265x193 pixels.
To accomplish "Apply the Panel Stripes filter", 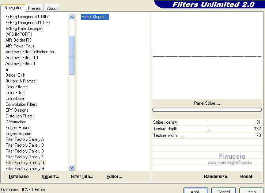I will point(196,191).
